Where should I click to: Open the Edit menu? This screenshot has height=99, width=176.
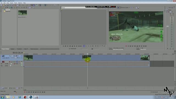tap(4, 3)
